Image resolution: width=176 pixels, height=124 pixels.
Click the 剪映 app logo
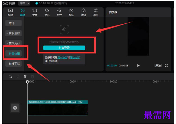point(9,3)
